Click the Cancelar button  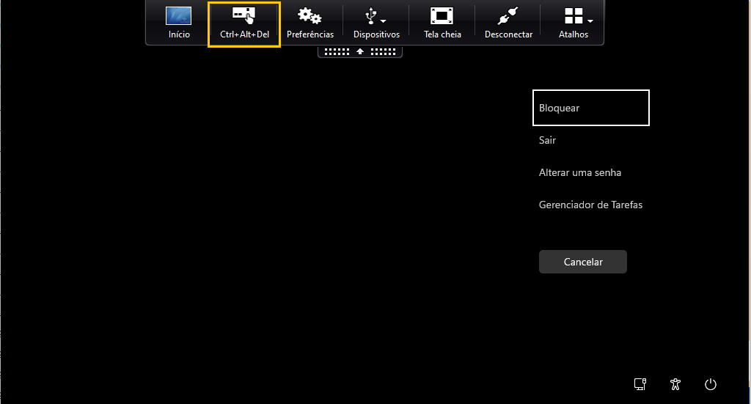coord(583,262)
